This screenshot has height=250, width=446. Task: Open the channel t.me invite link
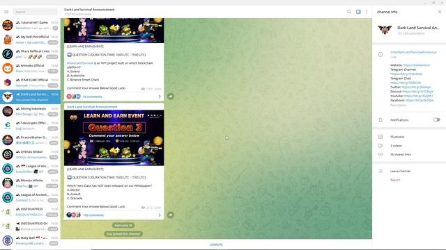(413, 52)
